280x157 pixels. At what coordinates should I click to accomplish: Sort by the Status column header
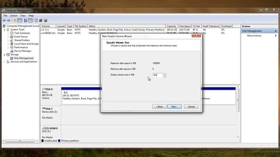(x=126, y=26)
